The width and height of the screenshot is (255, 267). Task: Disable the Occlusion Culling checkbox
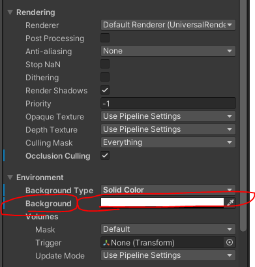(x=105, y=155)
